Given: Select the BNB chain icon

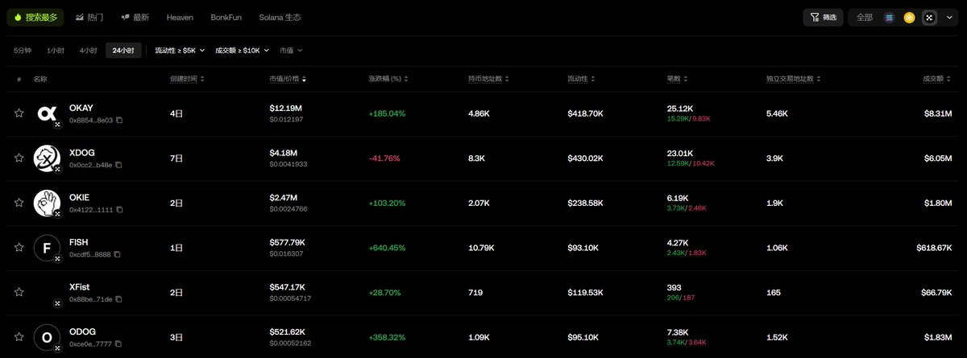Looking at the screenshot, I should [x=909, y=17].
